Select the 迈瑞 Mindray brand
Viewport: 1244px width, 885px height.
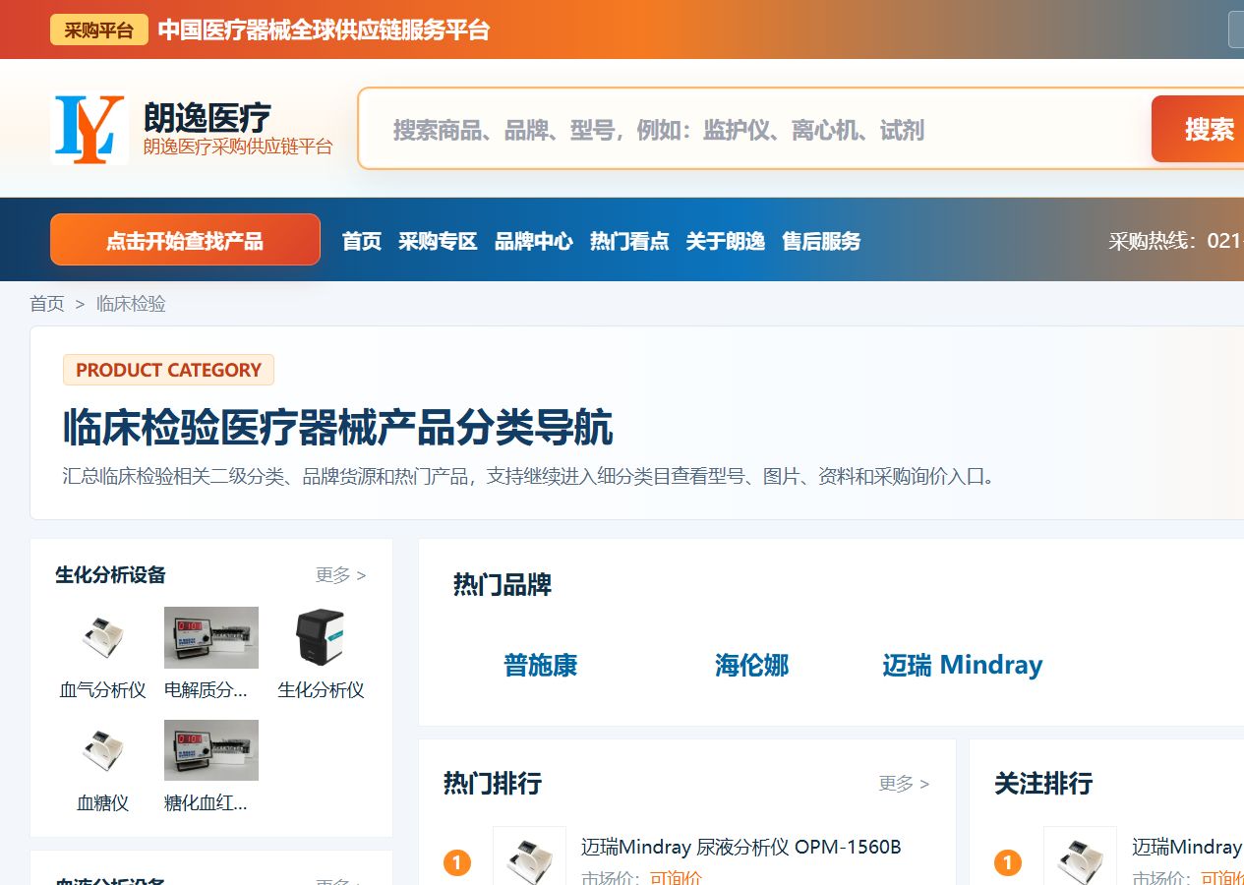tap(963, 666)
